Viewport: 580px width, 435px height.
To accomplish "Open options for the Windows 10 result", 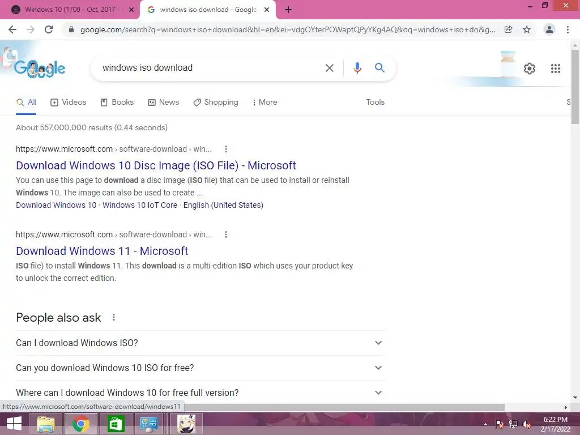I will [x=225, y=149].
